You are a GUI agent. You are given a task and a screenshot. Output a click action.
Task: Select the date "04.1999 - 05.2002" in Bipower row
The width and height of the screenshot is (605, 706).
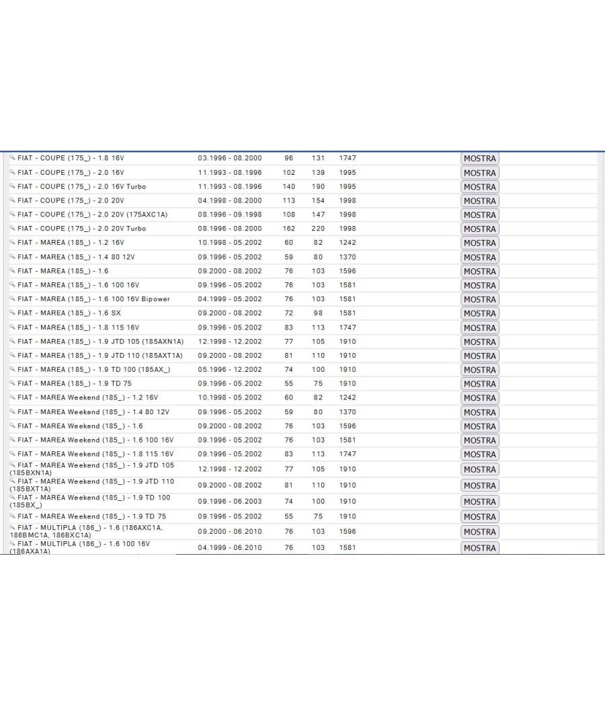(x=230, y=299)
